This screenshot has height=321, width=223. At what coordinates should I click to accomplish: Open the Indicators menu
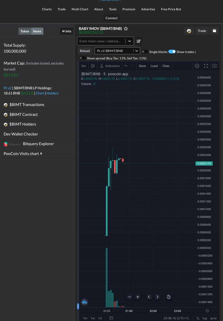tap(110, 66)
